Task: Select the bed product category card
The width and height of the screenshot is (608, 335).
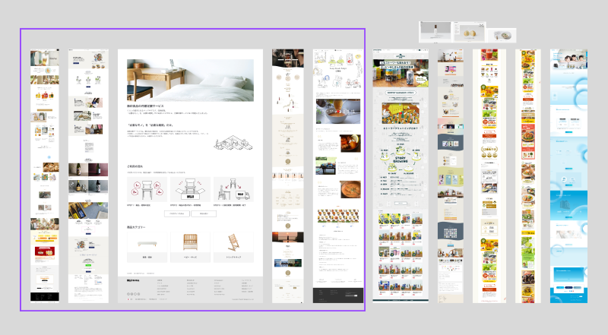Action: click(147, 245)
